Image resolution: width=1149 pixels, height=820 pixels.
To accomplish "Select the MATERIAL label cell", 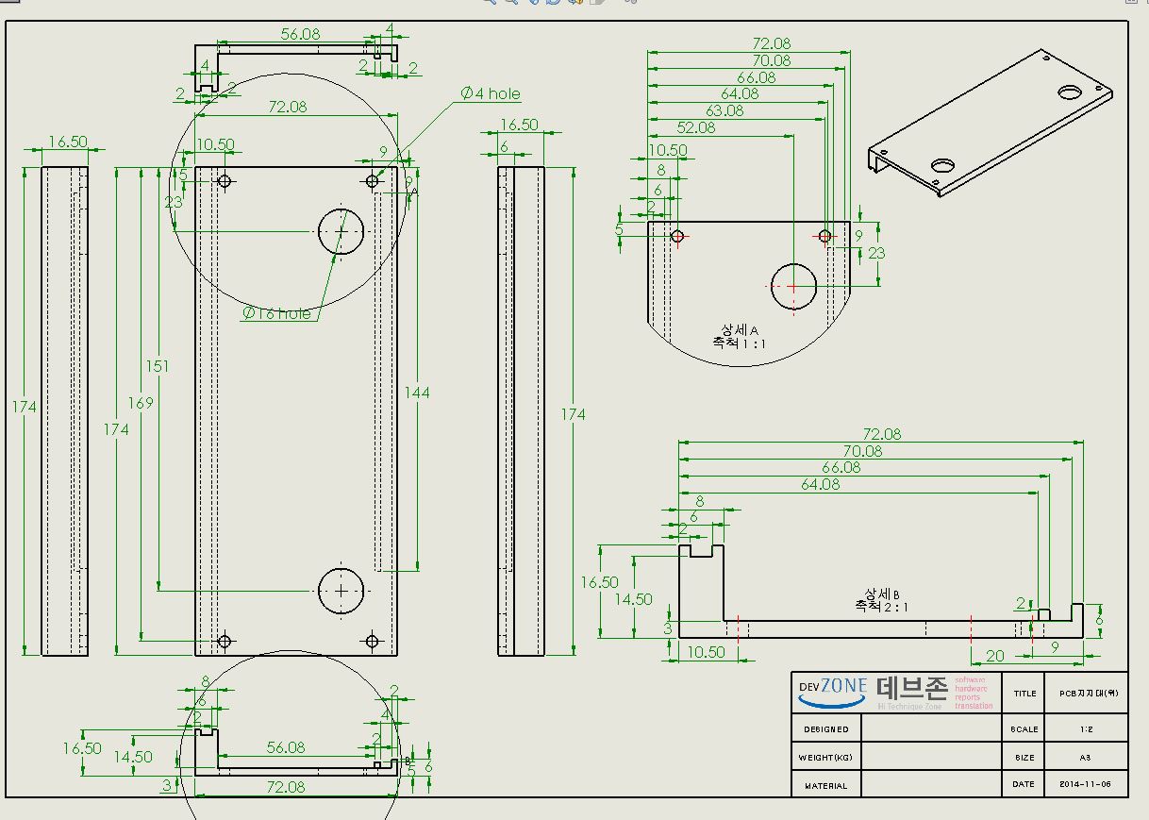I will 826,785.
